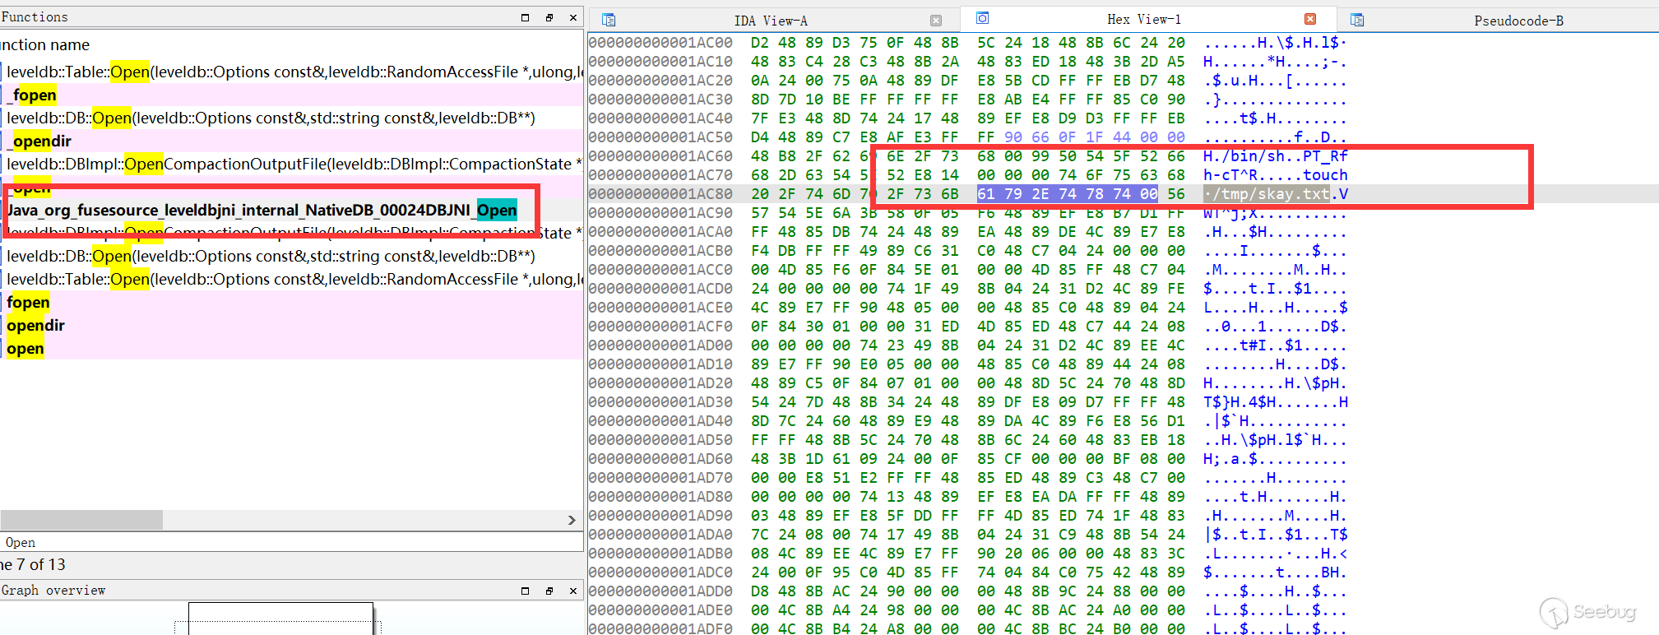Minimize the Functions panel
The width and height of the screenshot is (1659, 635).
point(525,17)
